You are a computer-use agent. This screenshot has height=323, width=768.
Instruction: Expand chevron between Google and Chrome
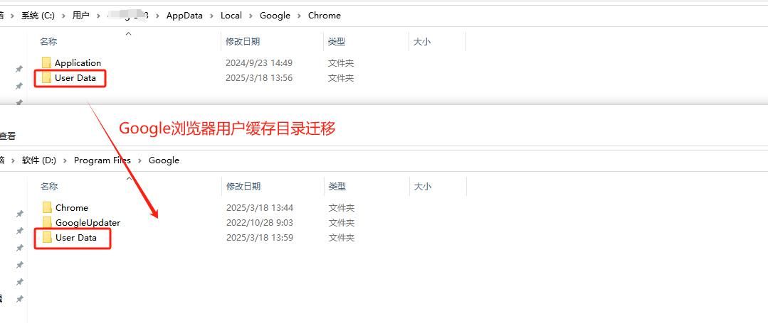(299, 16)
